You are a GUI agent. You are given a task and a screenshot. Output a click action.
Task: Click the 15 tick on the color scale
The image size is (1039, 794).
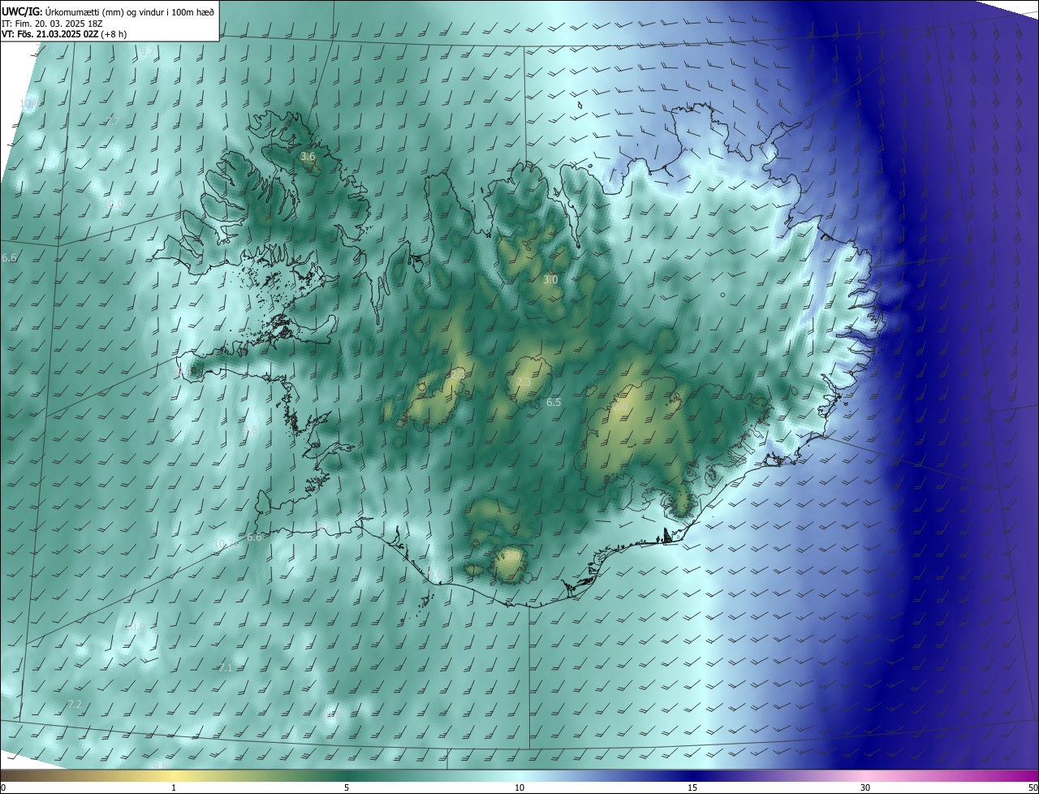(692, 788)
